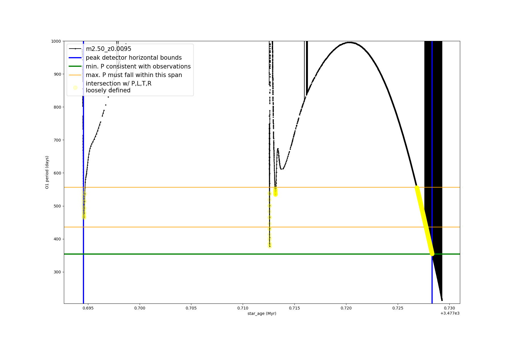This screenshot has width=511, height=341.
Task: Click 'max. P must fall within this span' label
Action: click(134, 75)
